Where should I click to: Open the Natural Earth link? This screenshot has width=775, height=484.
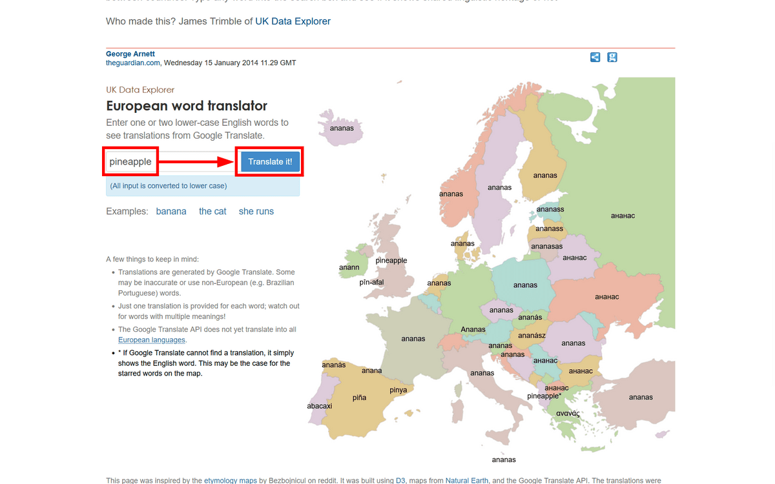(x=468, y=481)
